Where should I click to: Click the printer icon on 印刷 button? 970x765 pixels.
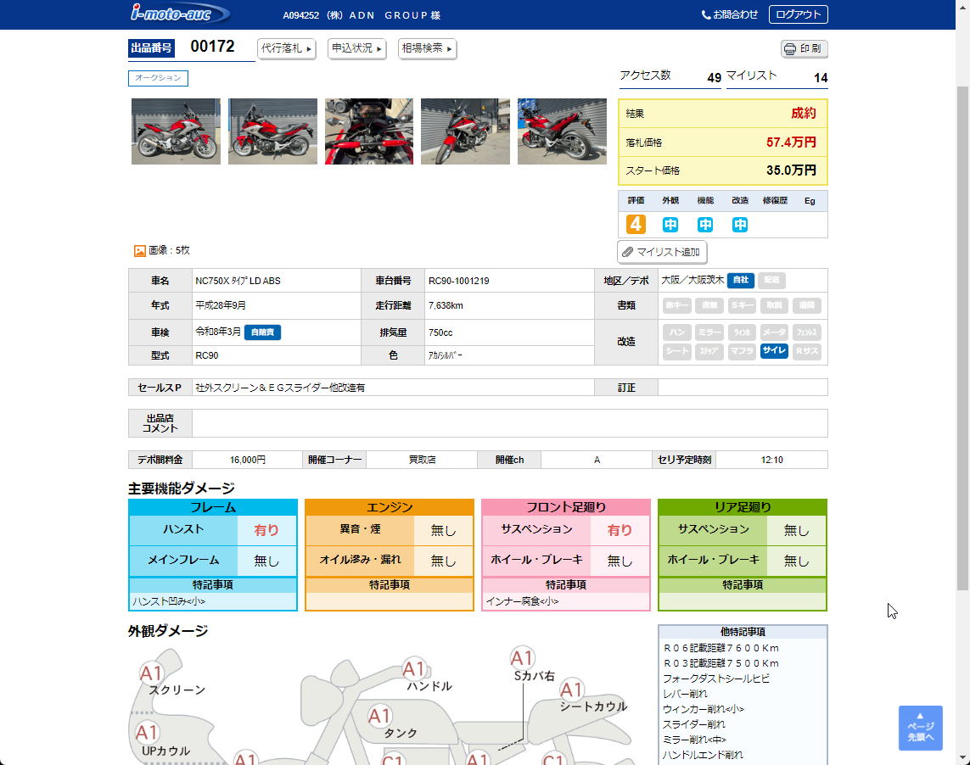[x=790, y=49]
